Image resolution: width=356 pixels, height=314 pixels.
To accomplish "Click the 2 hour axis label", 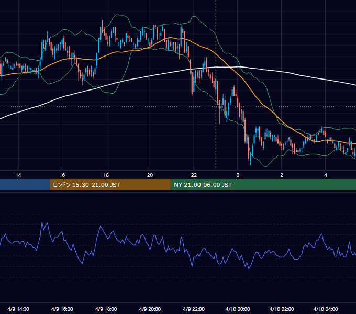I will click(x=282, y=175).
